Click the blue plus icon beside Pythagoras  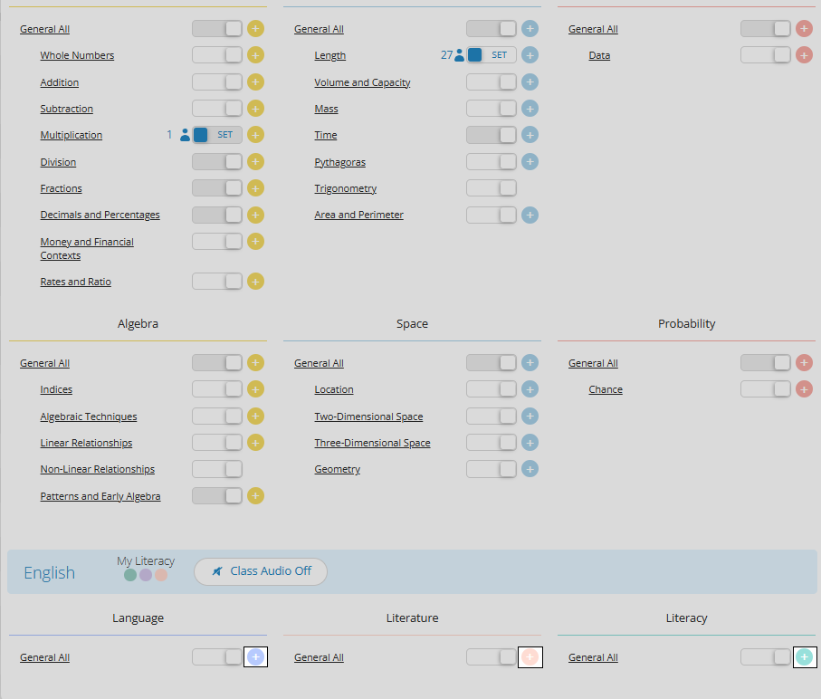coord(530,162)
